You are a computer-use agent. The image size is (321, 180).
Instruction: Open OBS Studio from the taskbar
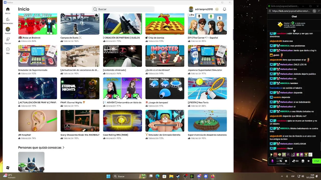tap(185, 176)
